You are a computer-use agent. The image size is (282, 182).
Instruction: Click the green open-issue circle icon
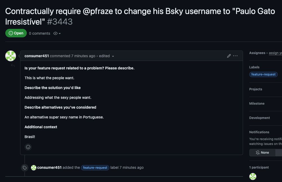click(10, 33)
